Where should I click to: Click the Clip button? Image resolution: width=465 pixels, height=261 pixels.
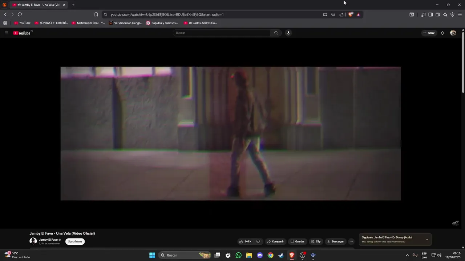pos(316,241)
